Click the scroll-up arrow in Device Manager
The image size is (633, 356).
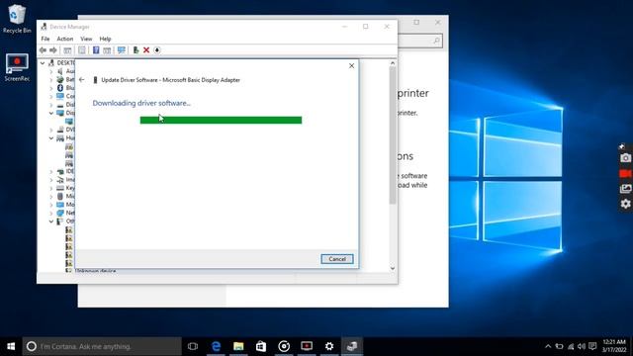[393, 63]
